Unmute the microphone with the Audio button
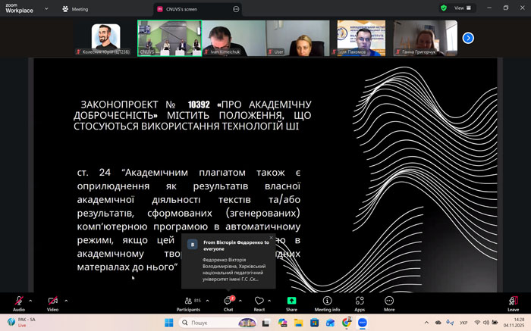The image size is (531, 331). pos(18,301)
